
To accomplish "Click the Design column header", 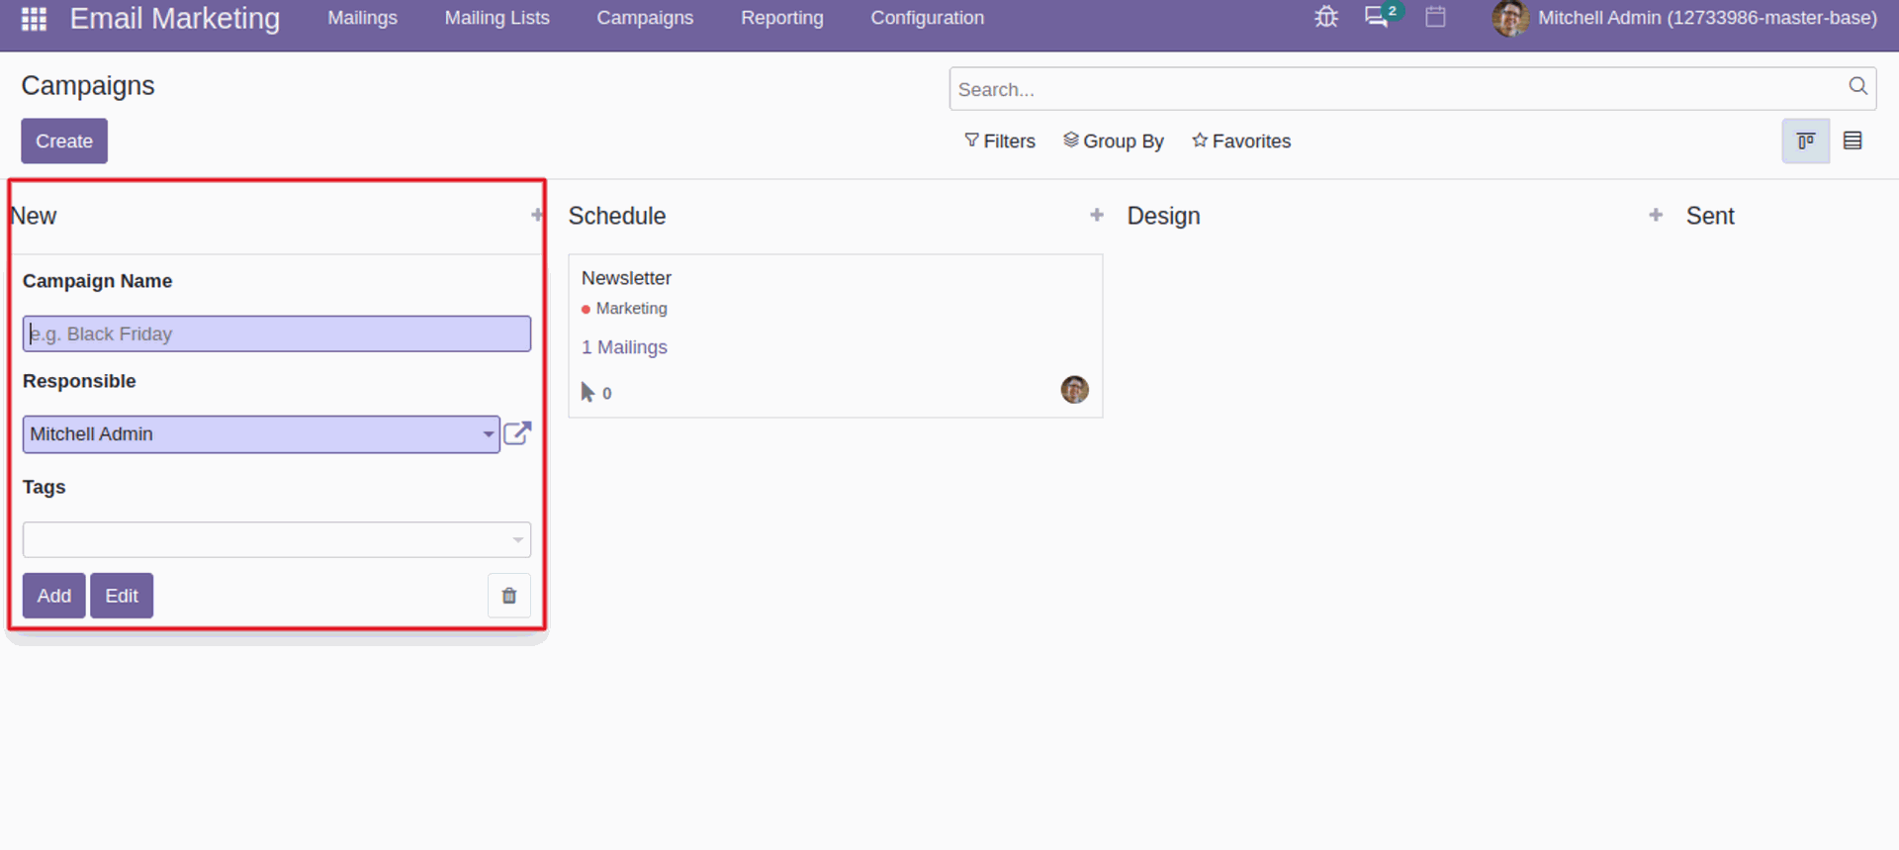I will pyautogui.click(x=1163, y=216).
